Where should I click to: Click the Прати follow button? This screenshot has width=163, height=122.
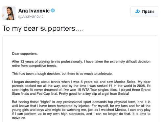(x=144, y=12)
